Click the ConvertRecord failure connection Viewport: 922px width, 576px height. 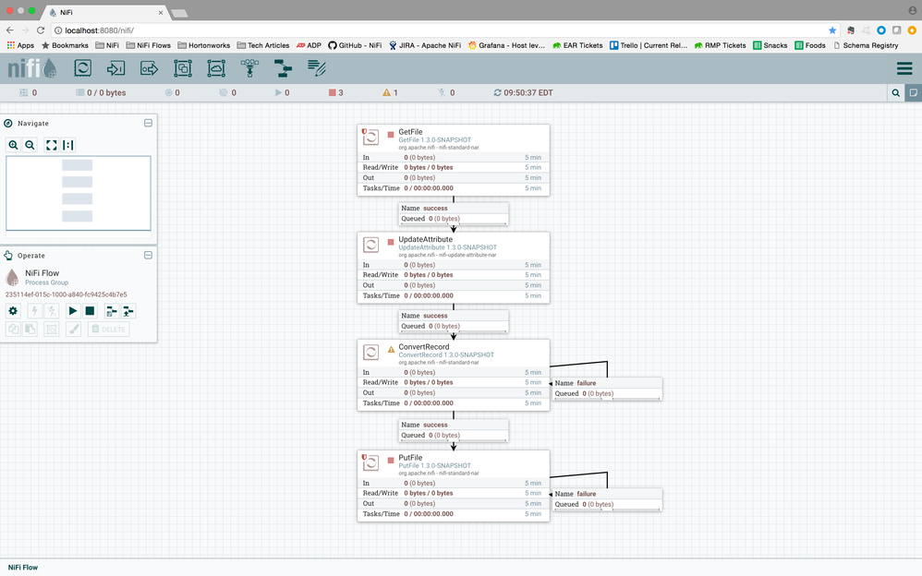coord(607,389)
